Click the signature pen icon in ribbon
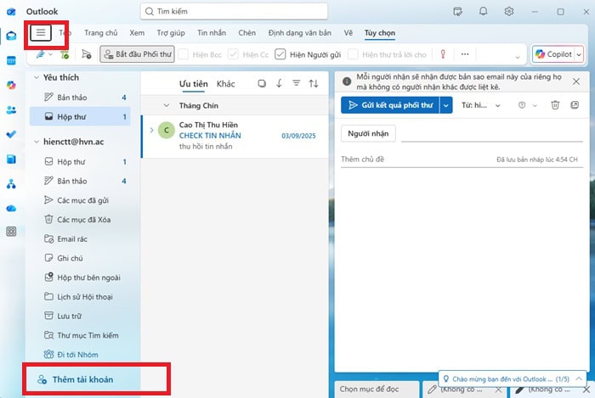 click(x=41, y=54)
